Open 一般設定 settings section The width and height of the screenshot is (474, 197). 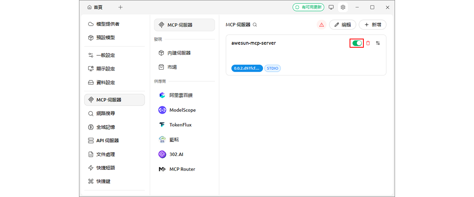point(115,55)
